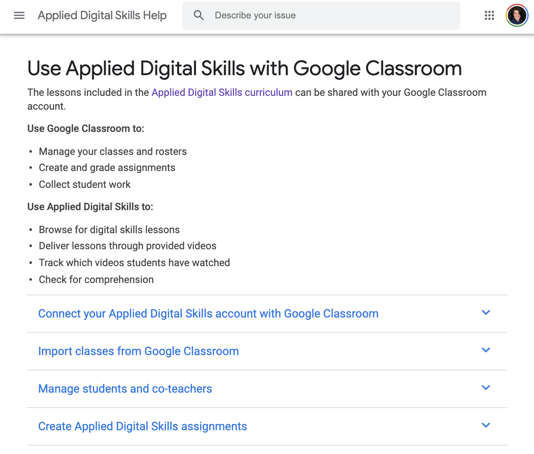Click 'Manage your classes and rosters' bullet
Screen dimensions: 534x454
click(113, 151)
